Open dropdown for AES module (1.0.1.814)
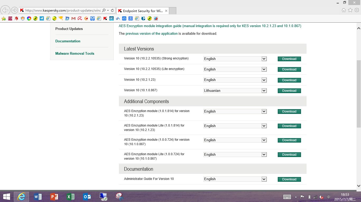 [x=235, y=111]
